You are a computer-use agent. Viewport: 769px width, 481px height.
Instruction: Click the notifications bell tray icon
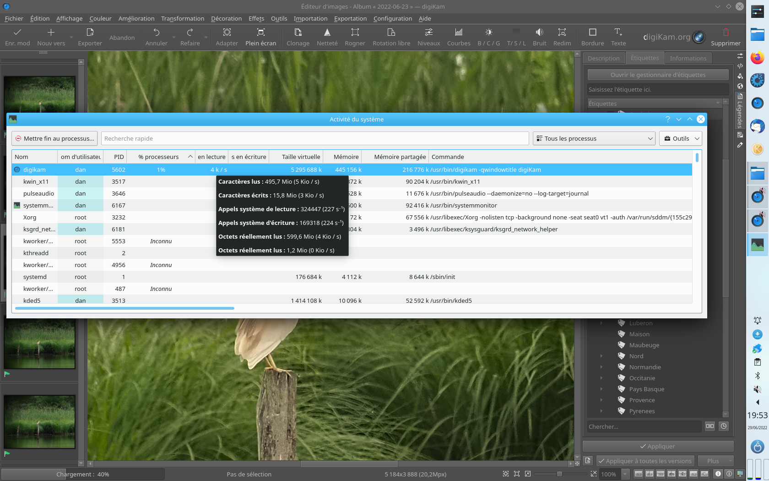click(758, 320)
